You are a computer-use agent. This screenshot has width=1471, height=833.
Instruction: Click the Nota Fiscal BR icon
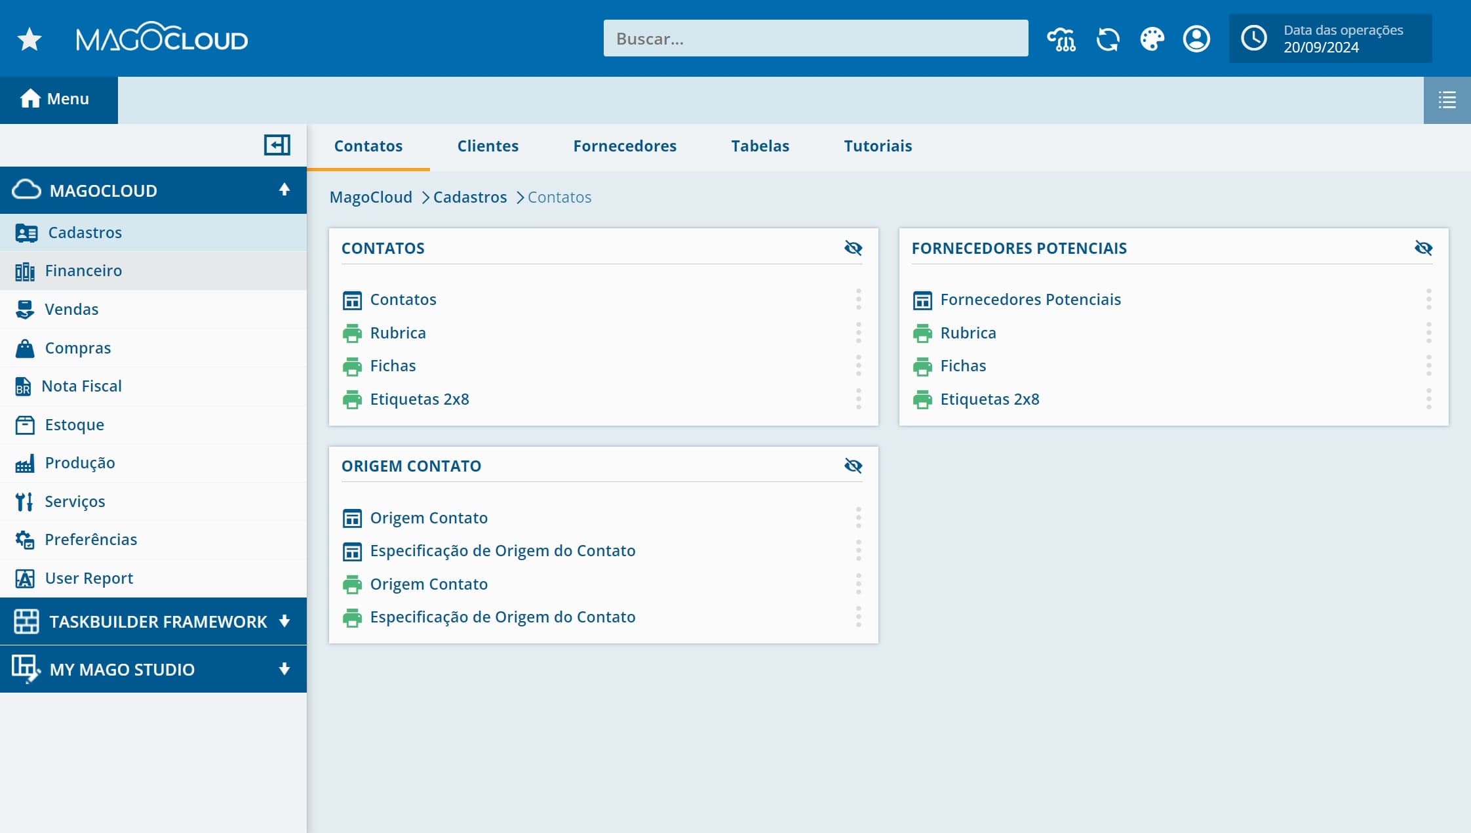(24, 386)
